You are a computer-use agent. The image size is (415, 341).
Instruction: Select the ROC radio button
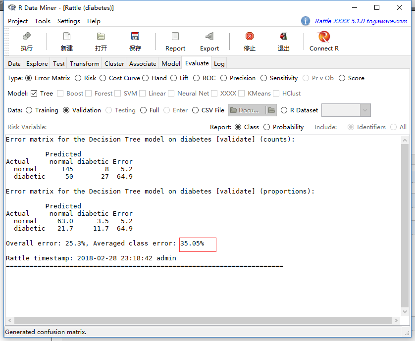(197, 78)
